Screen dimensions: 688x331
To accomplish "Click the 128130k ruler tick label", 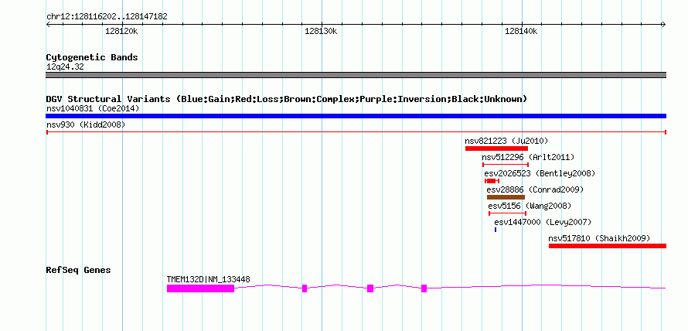I will (321, 31).
